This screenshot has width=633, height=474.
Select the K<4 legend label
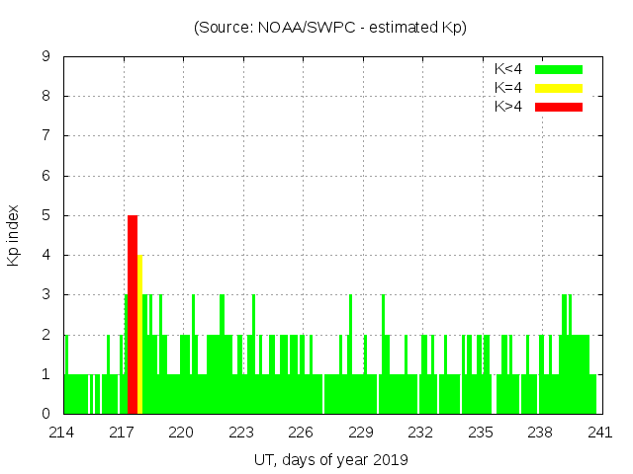coord(509,69)
